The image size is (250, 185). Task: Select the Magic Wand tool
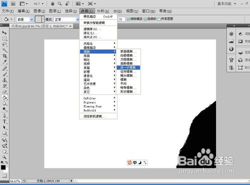[x=4, y=50]
